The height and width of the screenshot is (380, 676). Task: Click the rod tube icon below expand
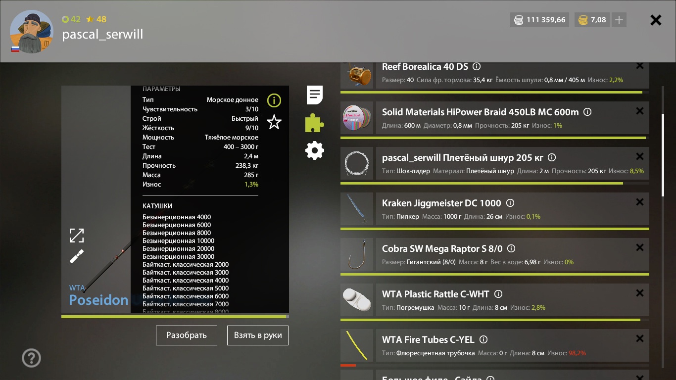tap(77, 256)
